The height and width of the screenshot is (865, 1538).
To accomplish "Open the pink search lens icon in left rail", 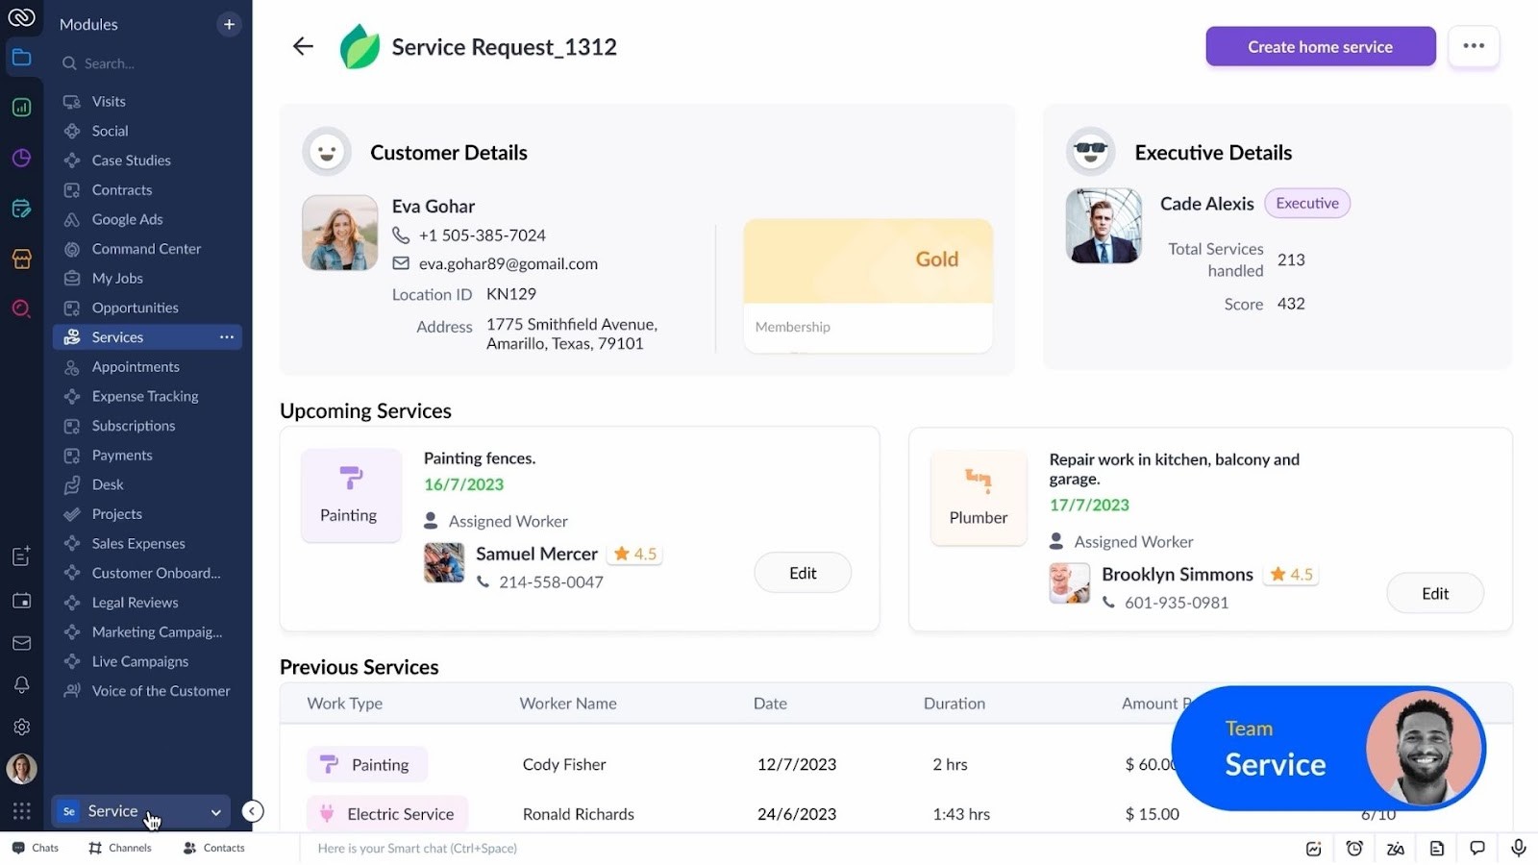I will [x=21, y=309].
